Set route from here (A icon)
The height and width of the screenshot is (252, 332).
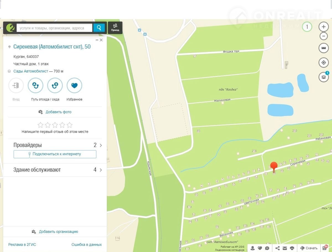pos(35,86)
